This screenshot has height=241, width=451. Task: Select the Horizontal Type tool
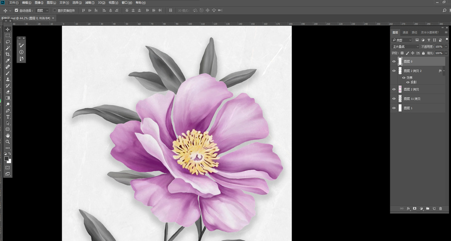[8, 117]
